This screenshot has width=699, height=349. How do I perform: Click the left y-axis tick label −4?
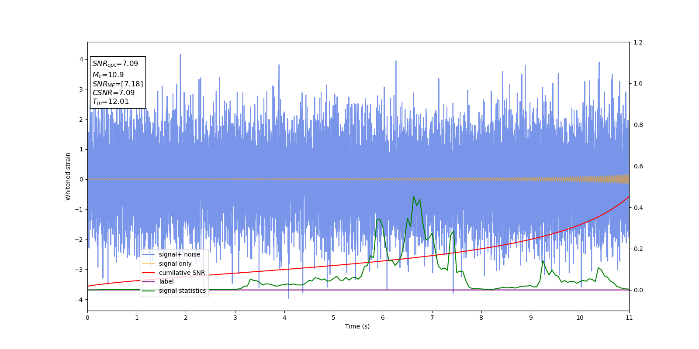[x=79, y=299]
